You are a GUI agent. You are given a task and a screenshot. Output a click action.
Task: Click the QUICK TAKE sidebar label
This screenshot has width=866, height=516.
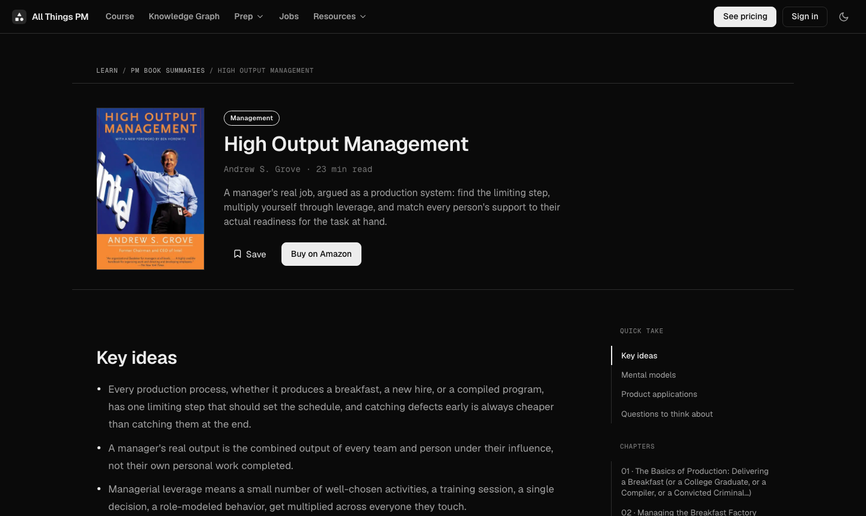[642, 331]
